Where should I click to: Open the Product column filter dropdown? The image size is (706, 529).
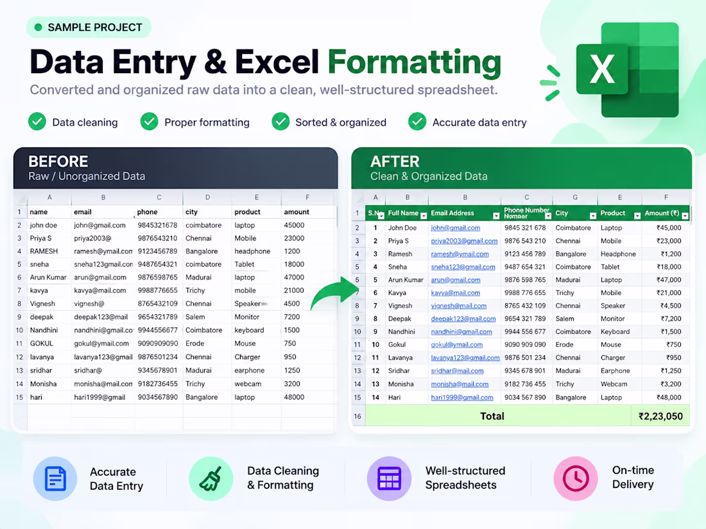[x=637, y=216]
